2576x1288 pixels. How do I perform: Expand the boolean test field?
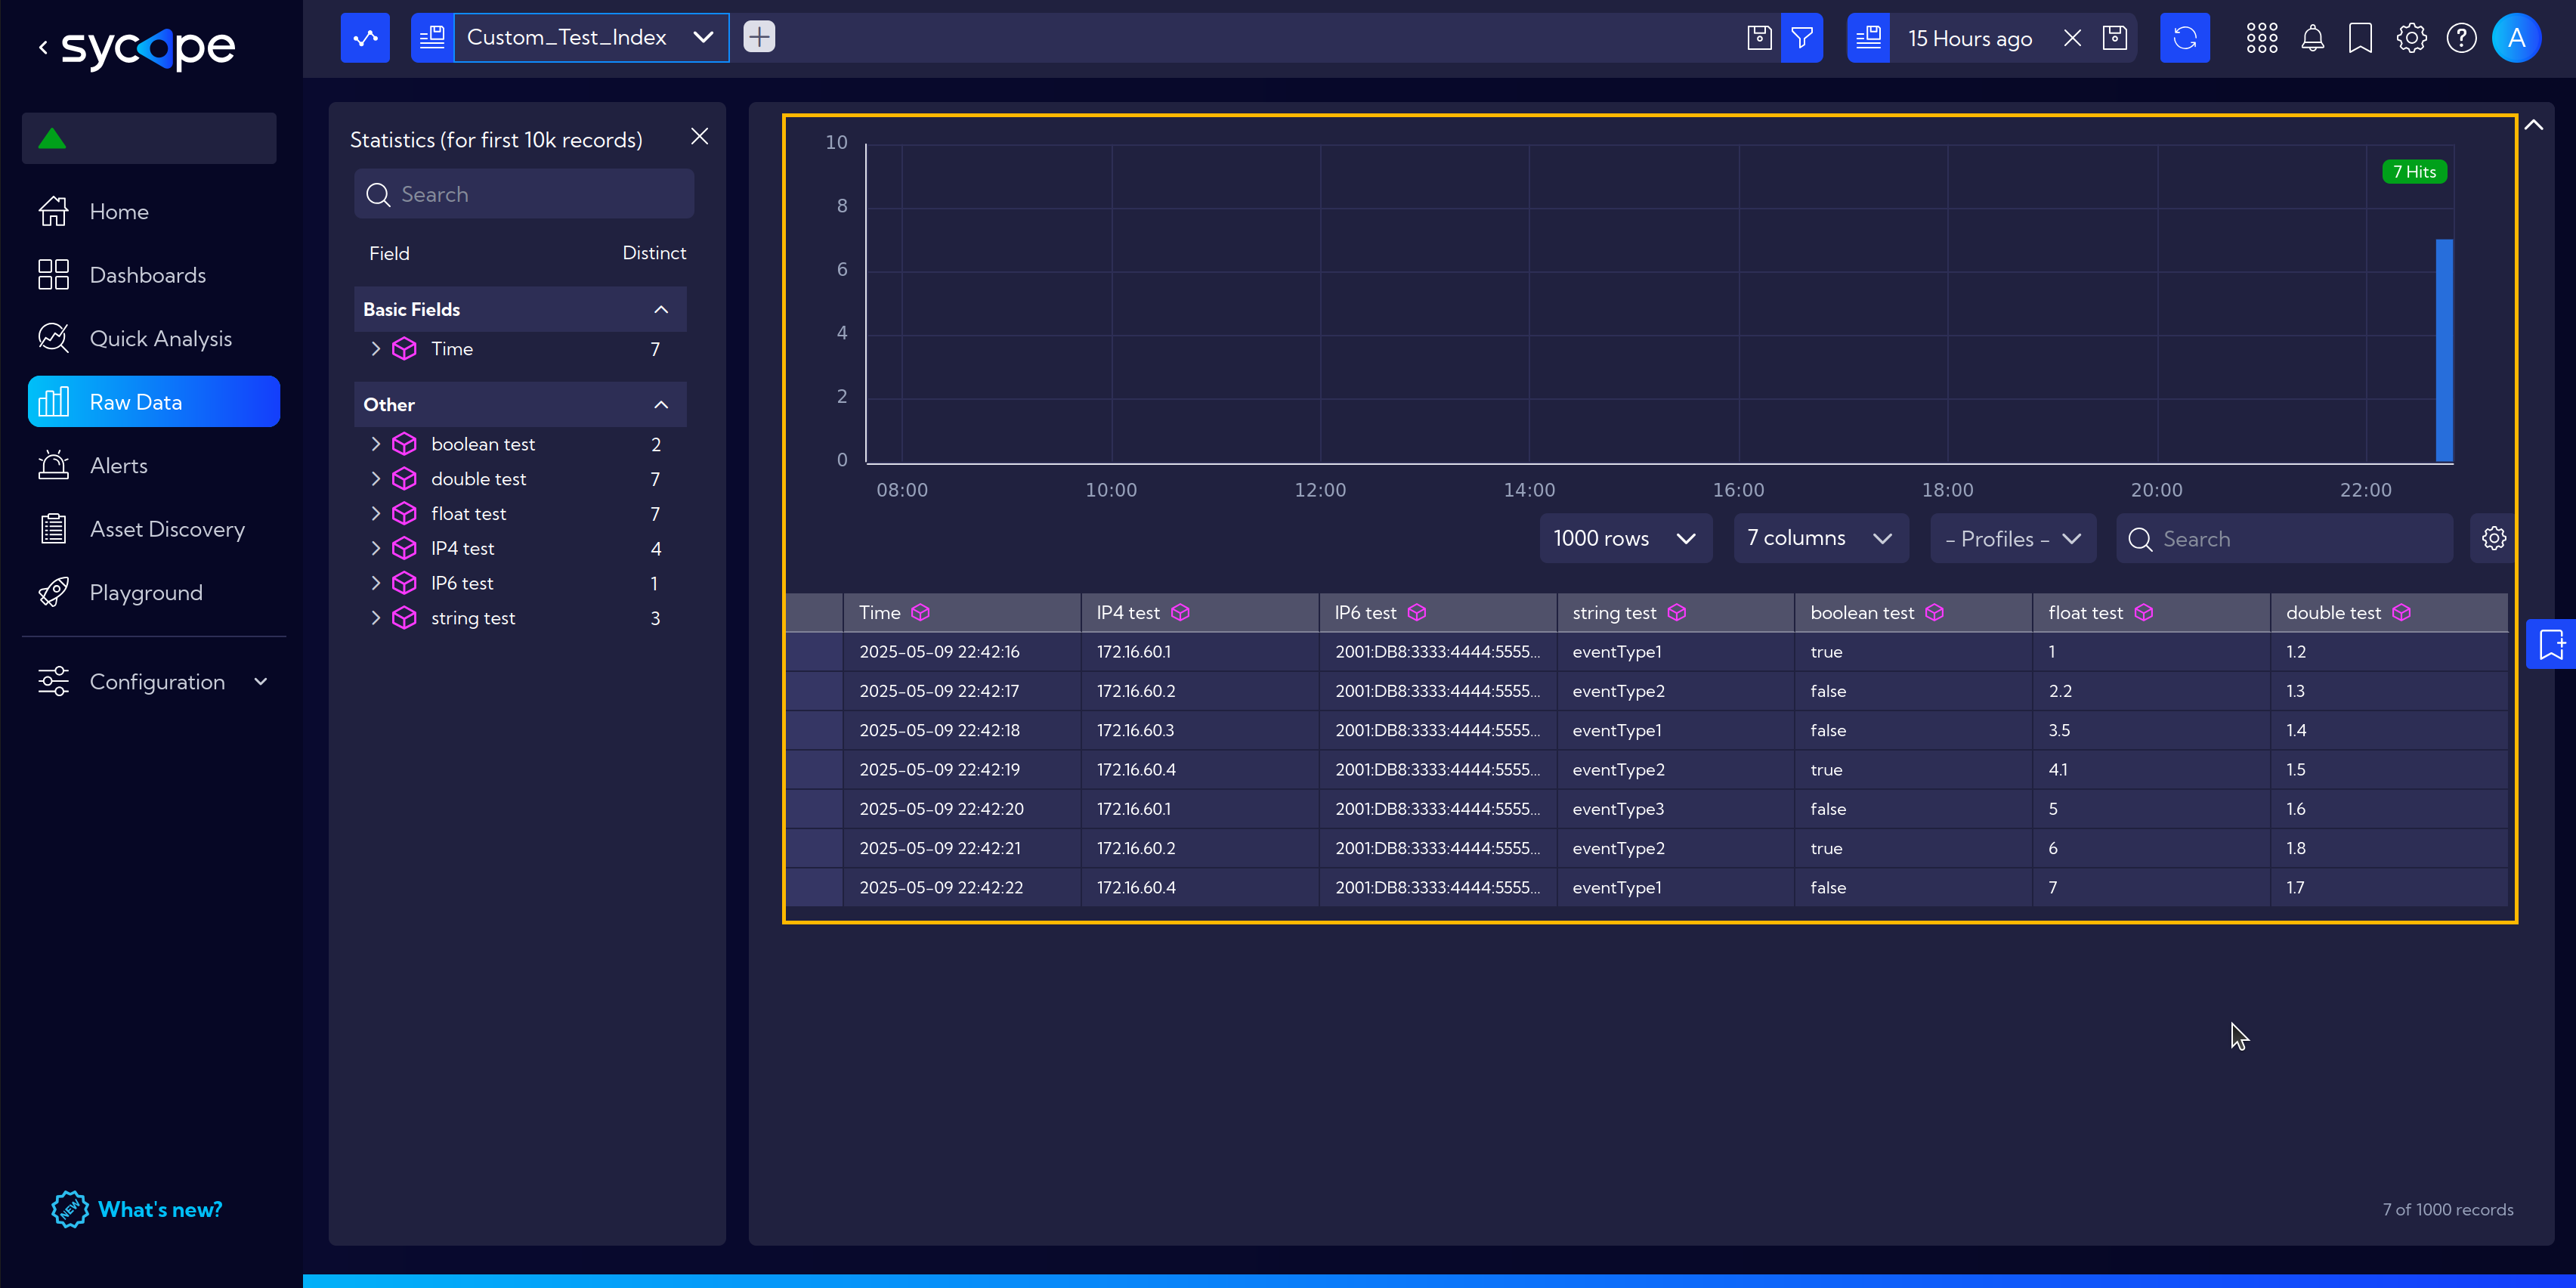click(x=376, y=443)
